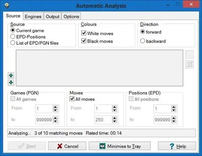This screenshot has height=156, width=202.
Task: Open the Output tab
Action: tap(53, 16)
